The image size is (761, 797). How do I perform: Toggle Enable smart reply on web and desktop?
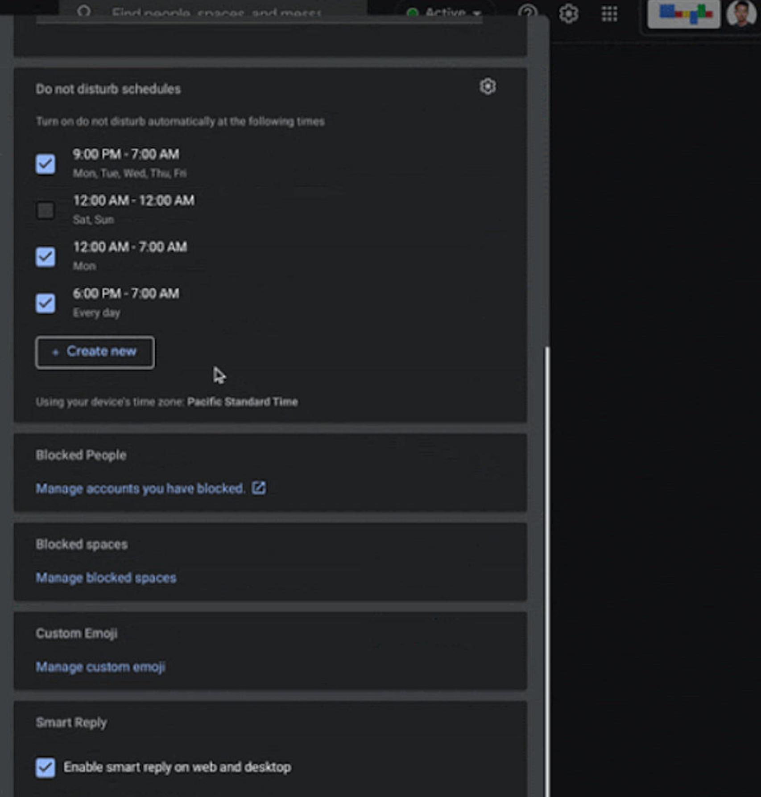(x=45, y=767)
